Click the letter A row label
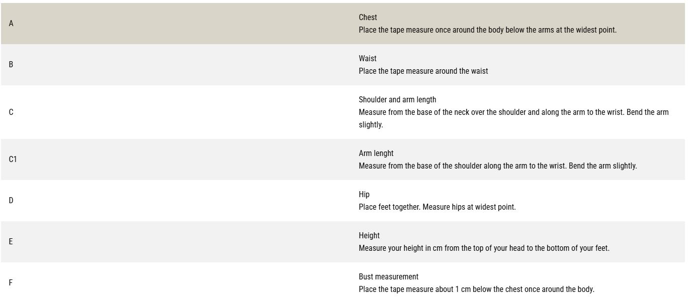The height and width of the screenshot is (307, 690). [11, 24]
